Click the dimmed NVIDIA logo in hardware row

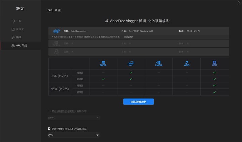(56, 43)
